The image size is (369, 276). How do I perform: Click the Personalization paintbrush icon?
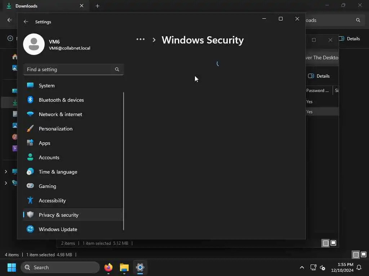[30, 128]
